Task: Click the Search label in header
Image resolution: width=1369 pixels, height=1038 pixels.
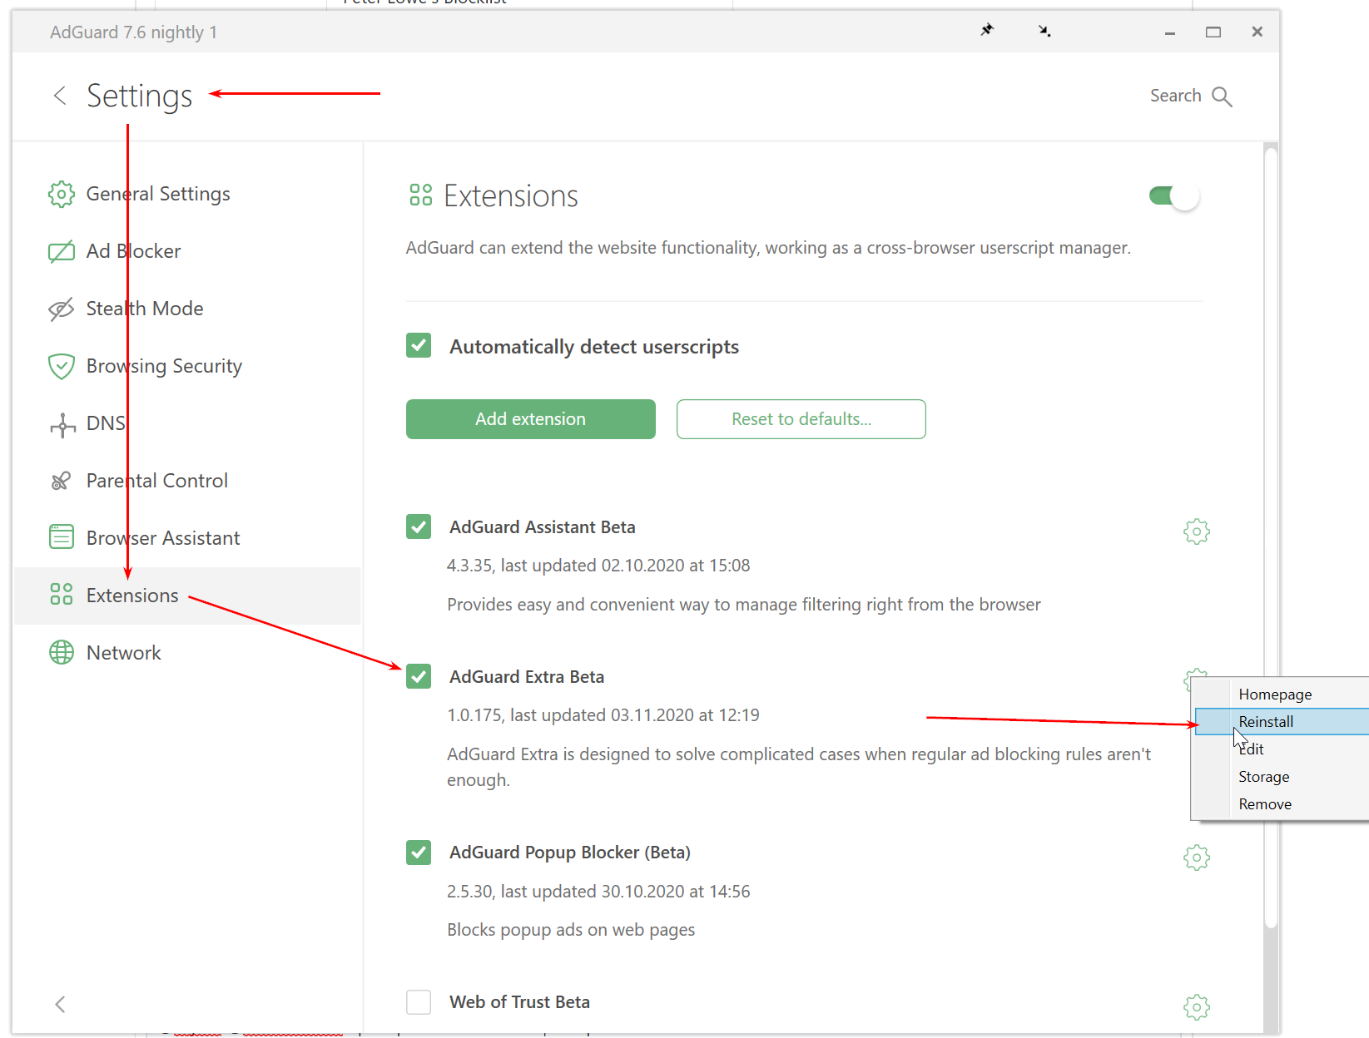Action: point(1175,96)
